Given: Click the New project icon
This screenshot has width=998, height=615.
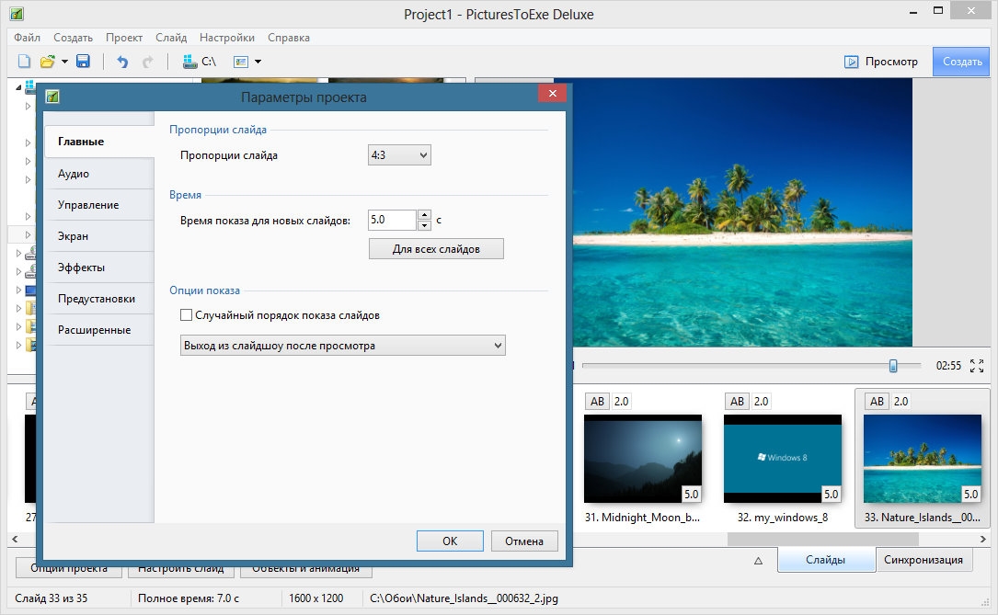Looking at the screenshot, I should pyautogui.click(x=24, y=62).
